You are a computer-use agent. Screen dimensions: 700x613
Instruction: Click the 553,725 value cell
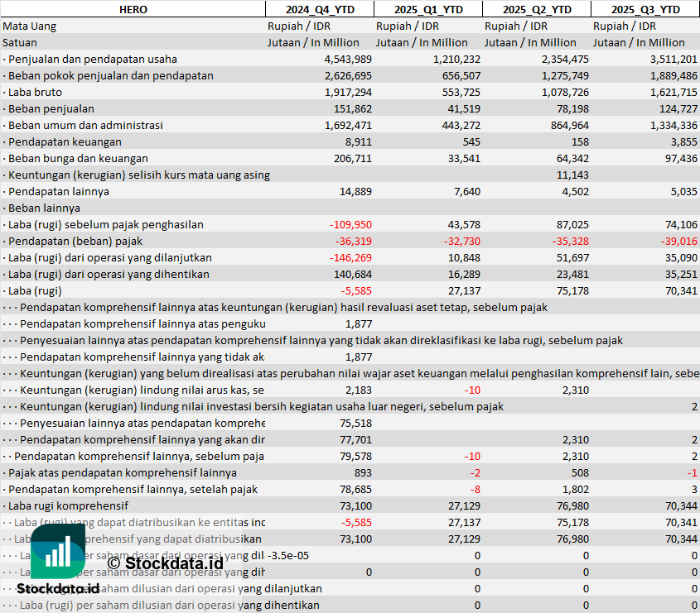click(461, 93)
